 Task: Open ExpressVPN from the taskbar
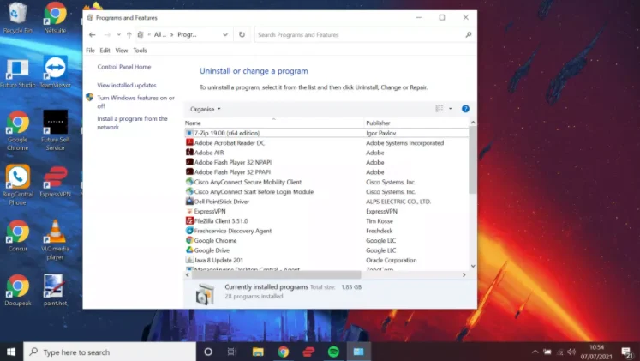tap(308, 352)
